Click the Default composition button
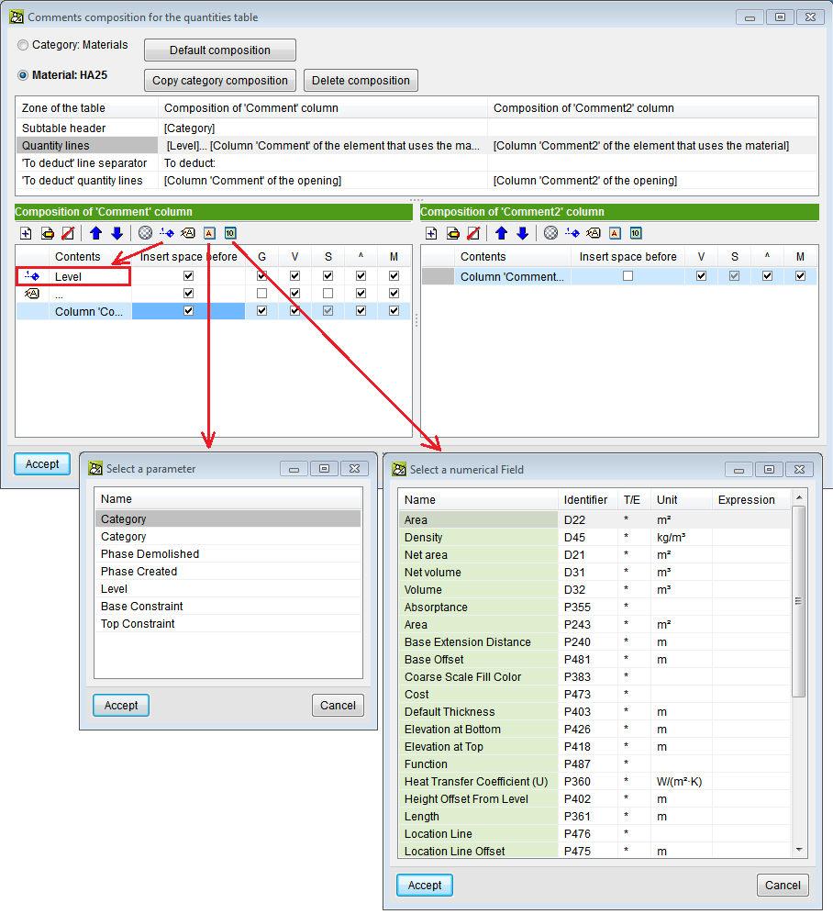The width and height of the screenshot is (833, 914). click(x=219, y=50)
